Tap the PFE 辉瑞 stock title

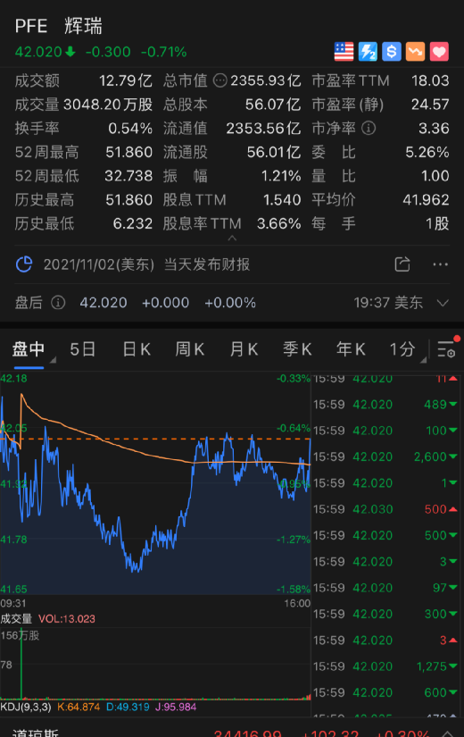click(58, 26)
